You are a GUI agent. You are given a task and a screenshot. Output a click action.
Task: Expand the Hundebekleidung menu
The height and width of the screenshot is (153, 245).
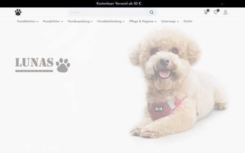tap(111, 21)
